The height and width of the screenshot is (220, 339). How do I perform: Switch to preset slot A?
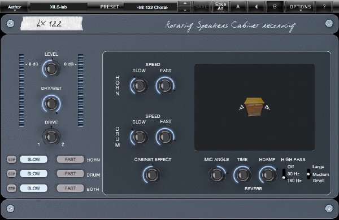click(238, 7)
